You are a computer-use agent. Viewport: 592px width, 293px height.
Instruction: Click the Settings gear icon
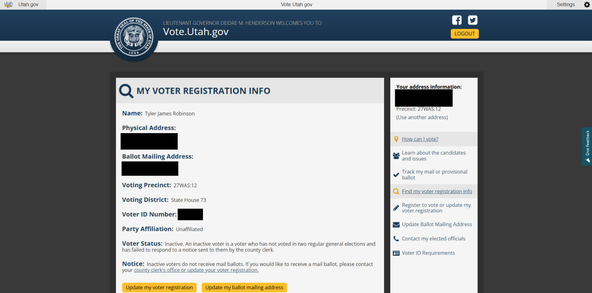586,5
